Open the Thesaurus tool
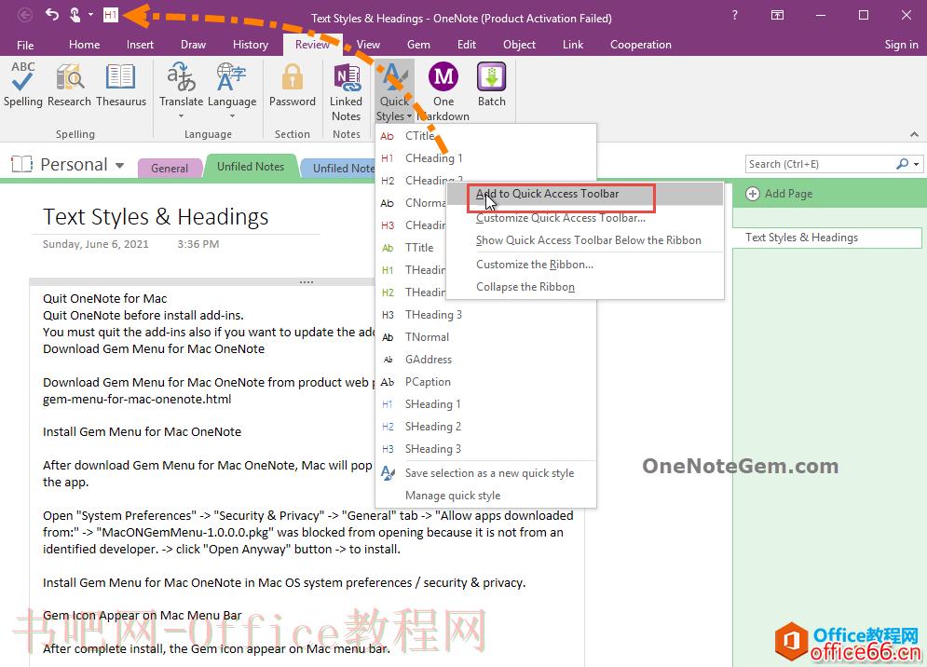927x667 pixels. (120, 85)
